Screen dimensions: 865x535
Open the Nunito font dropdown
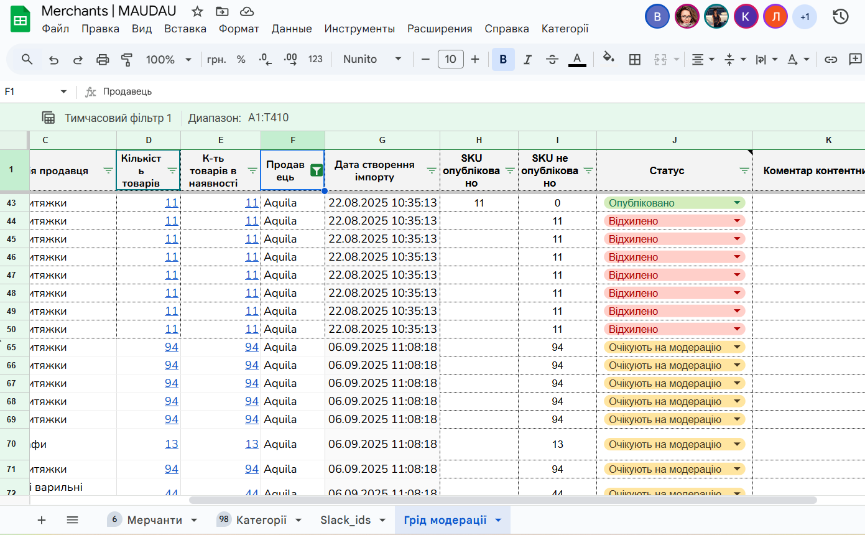click(x=372, y=60)
